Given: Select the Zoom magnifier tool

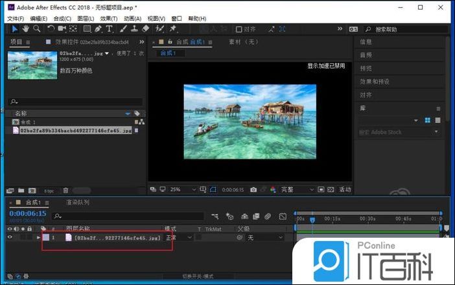Looking at the screenshot, I should pyautogui.click(x=36, y=28).
